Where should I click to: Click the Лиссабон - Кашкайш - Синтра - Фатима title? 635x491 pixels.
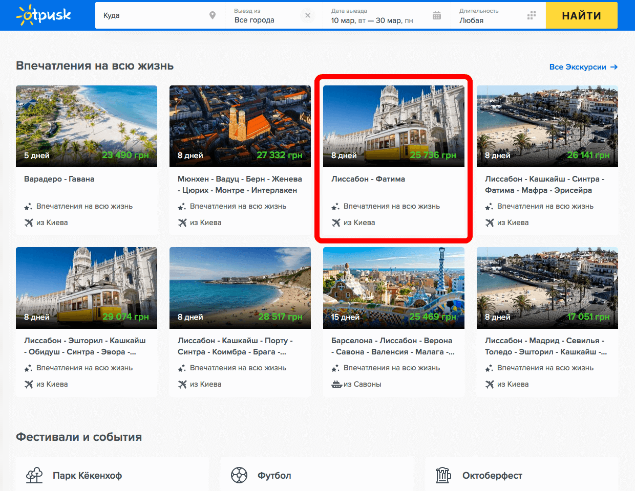[545, 185]
